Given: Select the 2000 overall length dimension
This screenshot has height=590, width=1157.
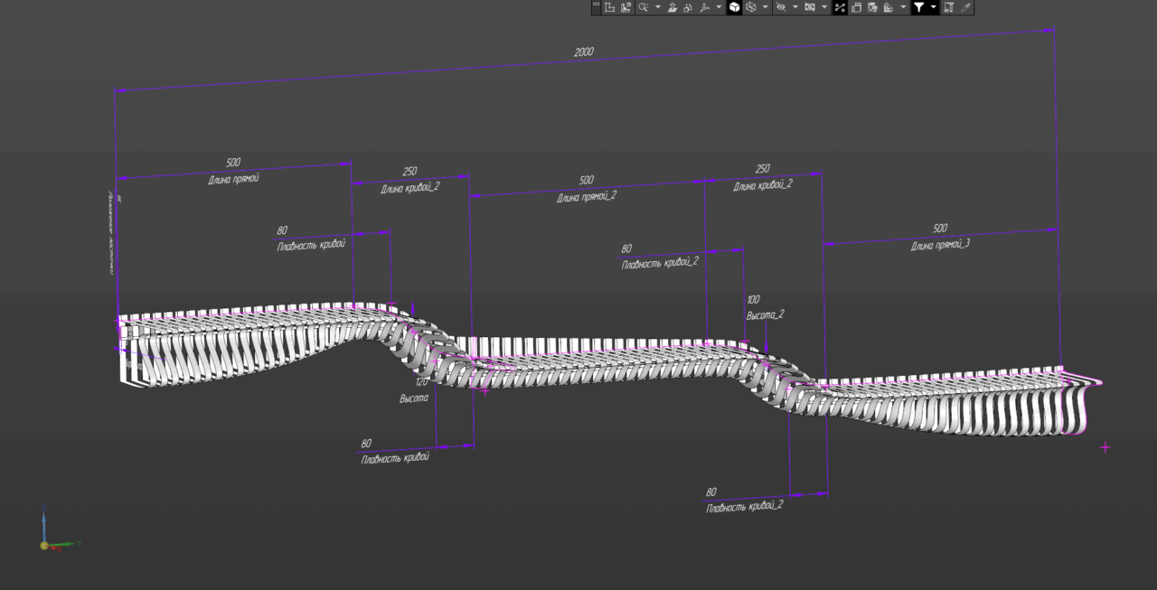Looking at the screenshot, I should point(584,52).
